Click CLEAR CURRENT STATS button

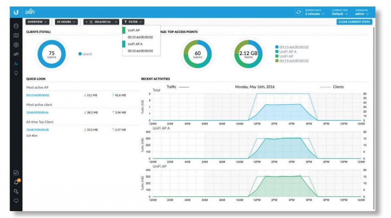tap(354, 22)
